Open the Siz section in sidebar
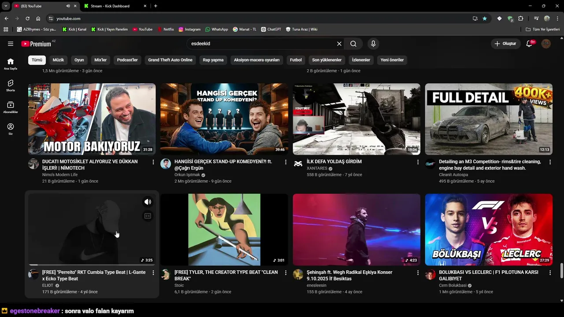Image resolution: width=564 pixels, height=317 pixels. tap(11, 129)
